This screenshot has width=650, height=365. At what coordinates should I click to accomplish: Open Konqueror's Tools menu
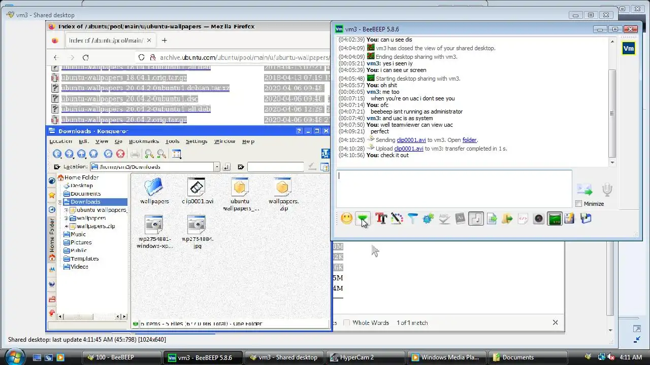pyautogui.click(x=172, y=141)
